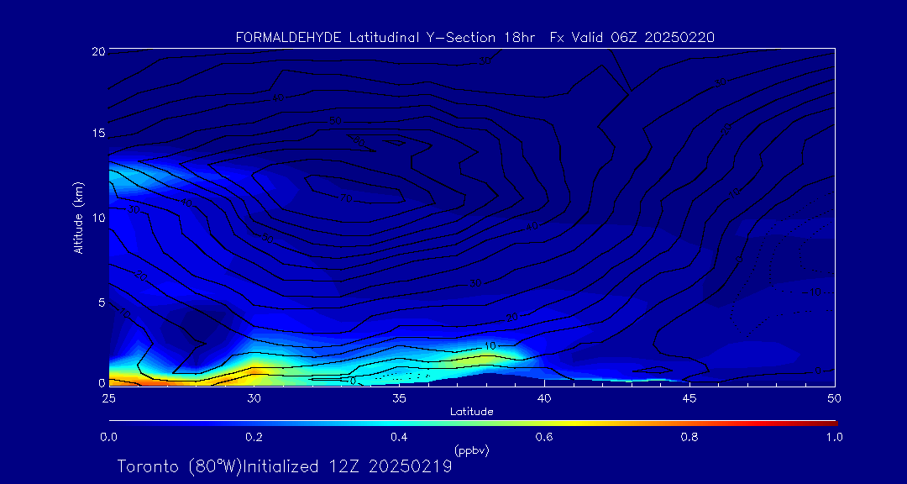The height and width of the screenshot is (484, 907).
Task: Select the altitude axis tick label 5
Action: pos(100,302)
